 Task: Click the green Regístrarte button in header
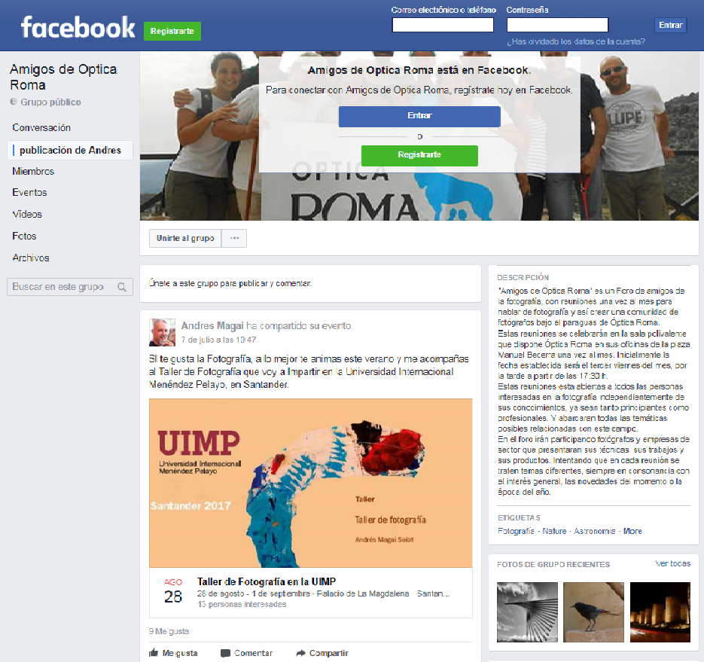pos(172,31)
